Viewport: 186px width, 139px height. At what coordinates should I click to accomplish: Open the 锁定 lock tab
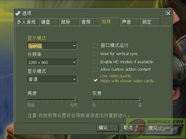coord(150,22)
